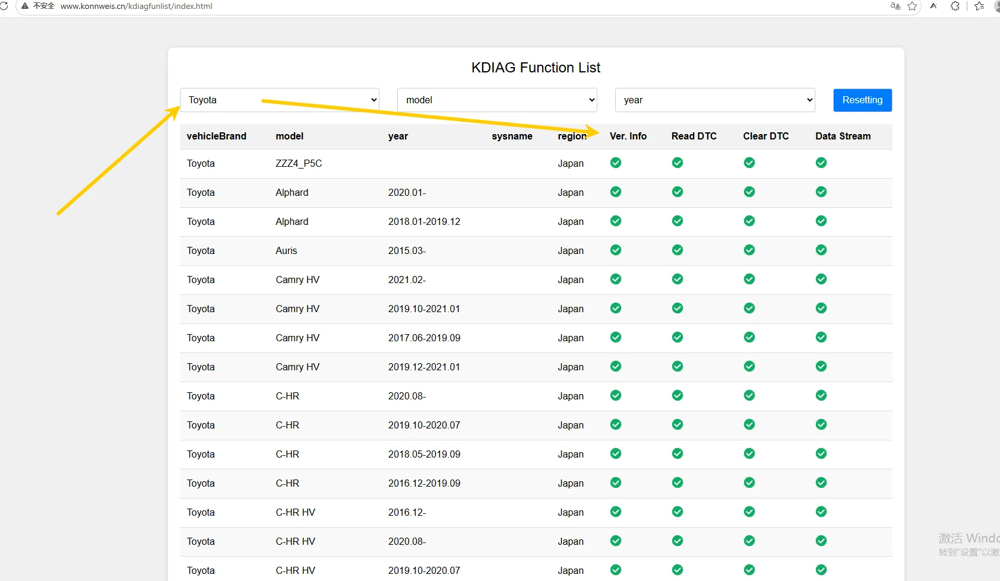
Task: Click the Data Stream column header
Action: click(x=843, y=136)
